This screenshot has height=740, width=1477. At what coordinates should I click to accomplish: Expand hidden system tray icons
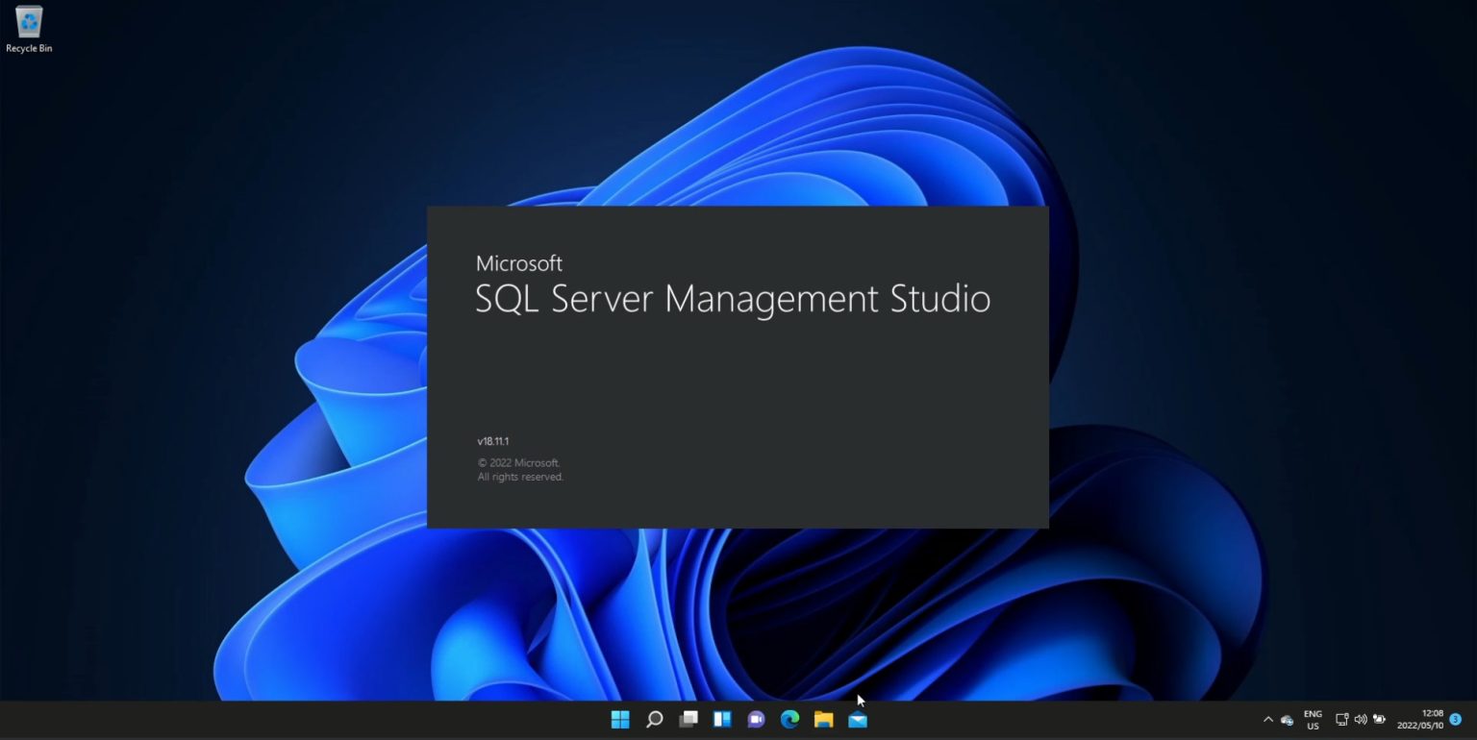1267,719
